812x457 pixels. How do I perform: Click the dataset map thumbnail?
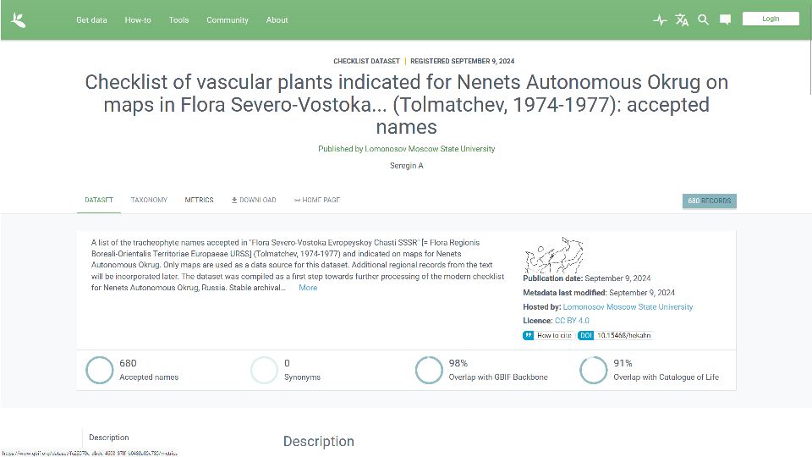coord(554,255)
